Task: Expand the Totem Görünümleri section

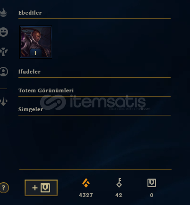Action: point(46,90)
